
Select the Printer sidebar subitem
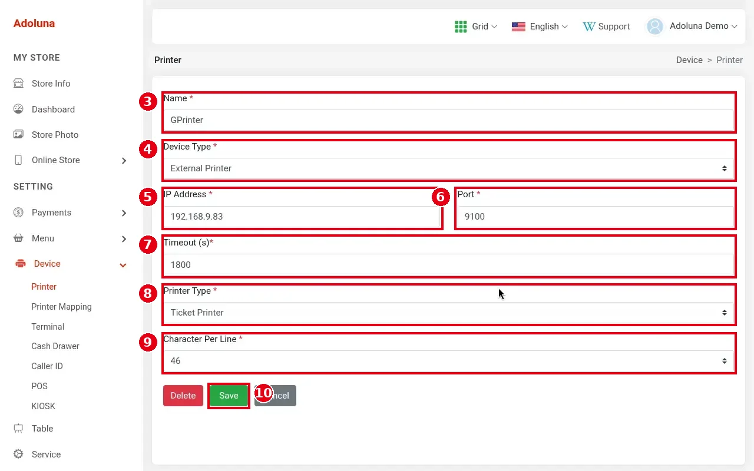click(44, 286)
